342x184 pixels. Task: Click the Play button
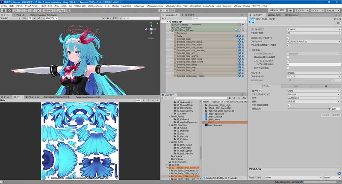point(161,10)
